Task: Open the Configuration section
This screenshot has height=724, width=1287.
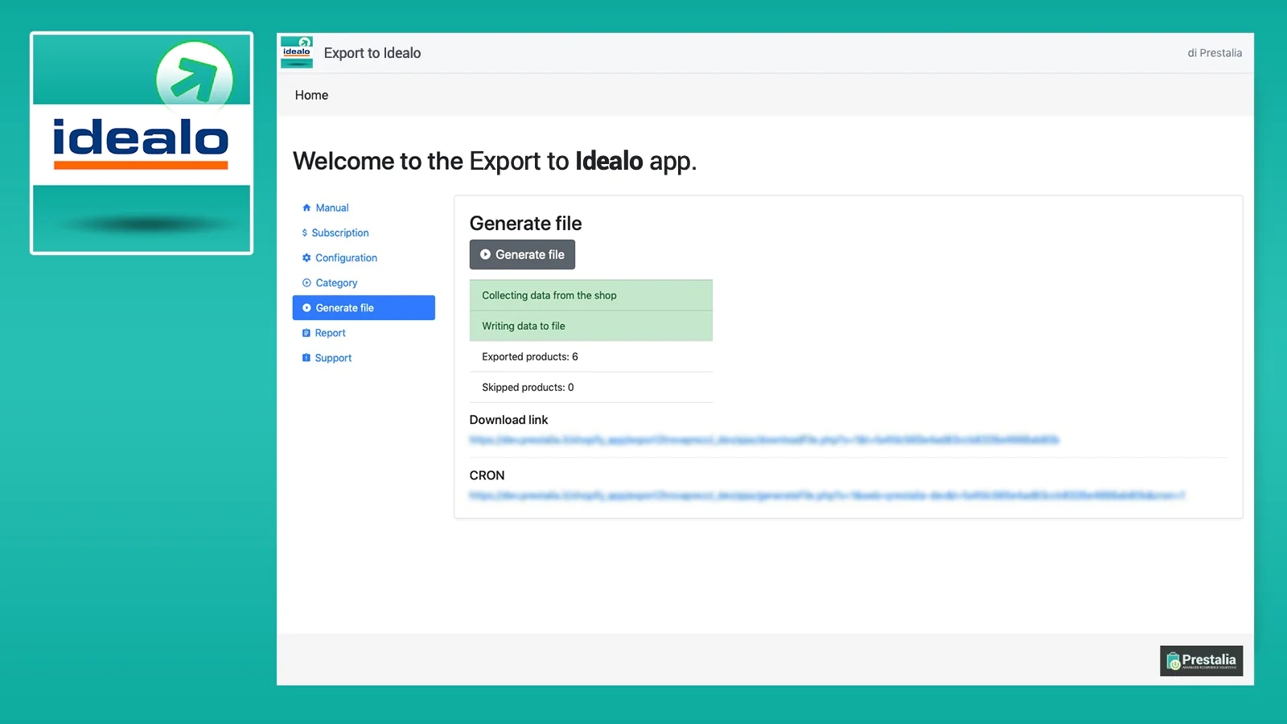Action: [x=346, y=257]
